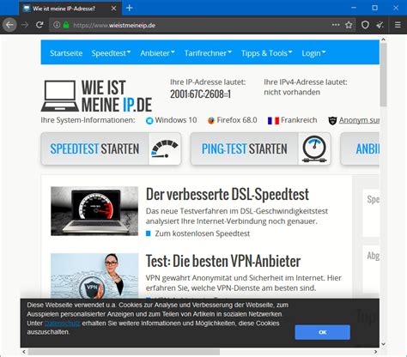Open the DSL-Speedtest laptop thumbnail
This screenshot has width=407, height=357.
[x=94, y=211]
